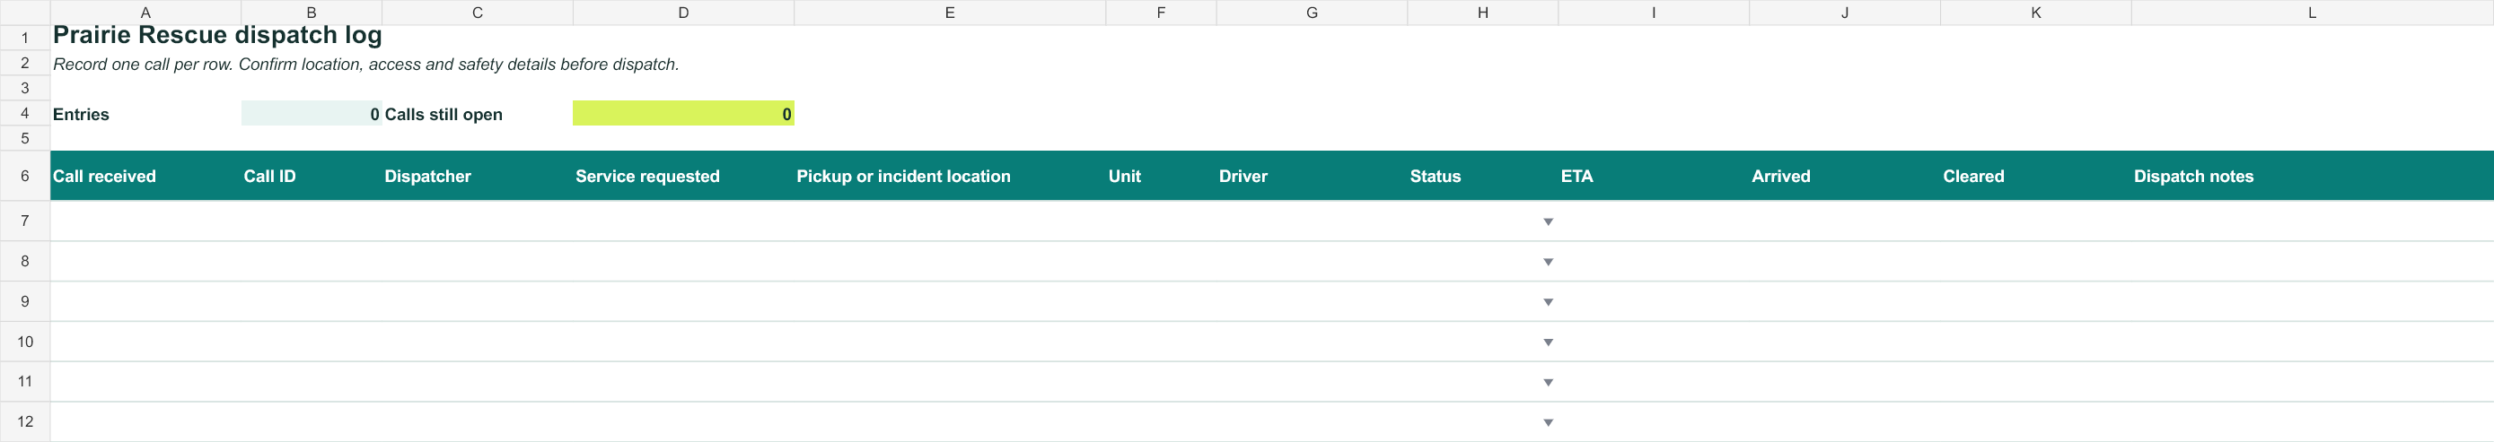Image resolution: width=2494 pixels, height=442 pixels.
Task: Select column L header
Action: pos(2312,13)
